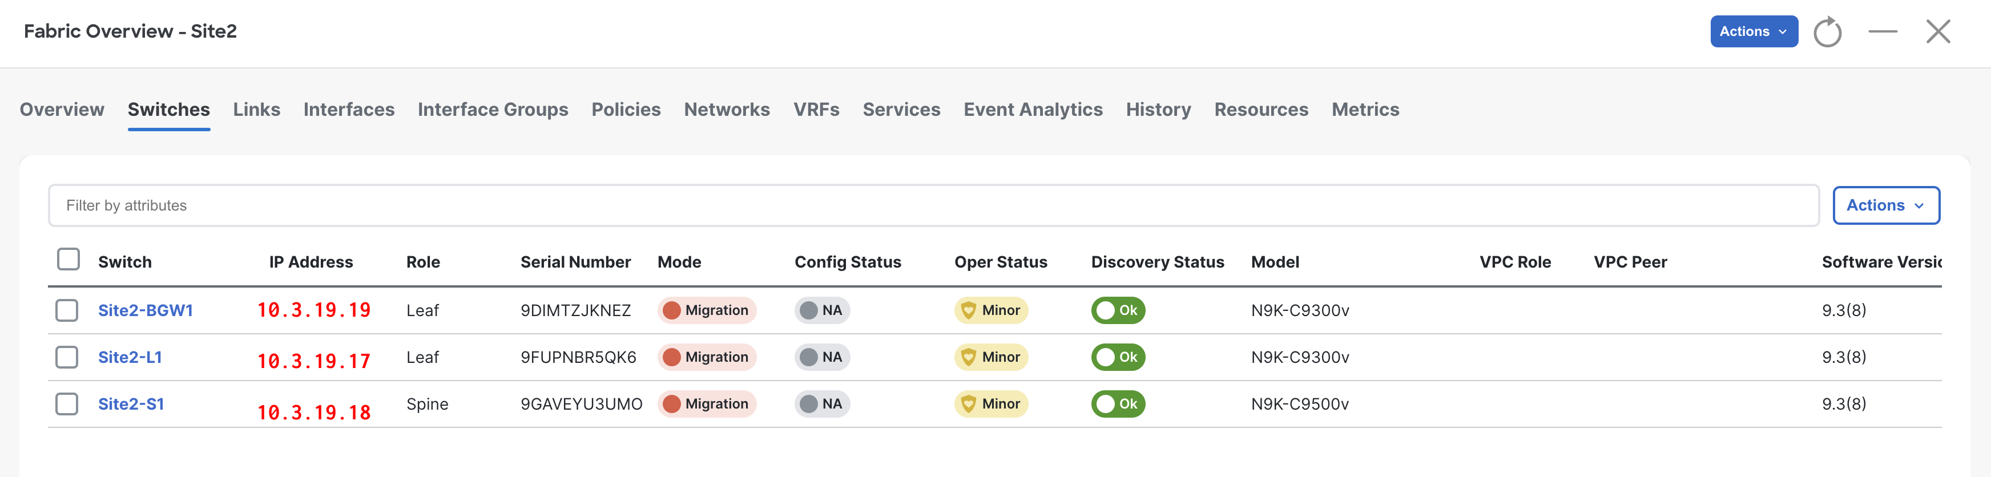This screenshot has height=477, width=1991.
Task: Toggle the Ok discovery status for Site2-S1
Action: 1118,403
